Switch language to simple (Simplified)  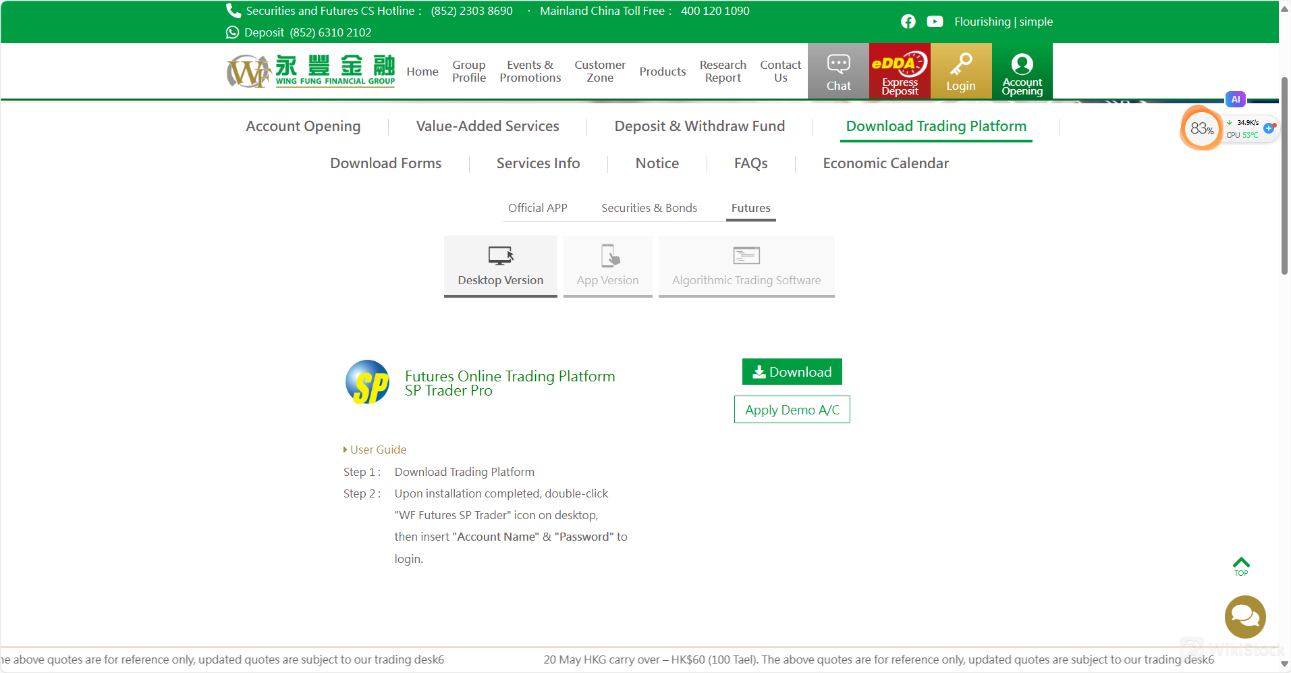coord(1036,22)
